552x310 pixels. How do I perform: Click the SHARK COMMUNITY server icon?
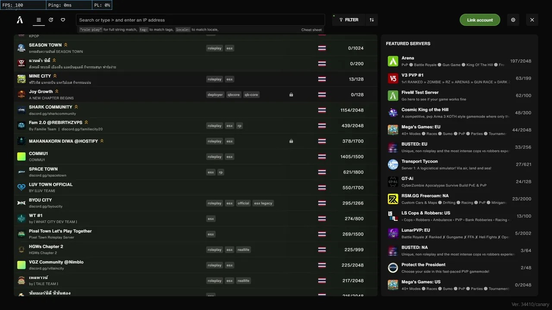(x=22, y=110)
